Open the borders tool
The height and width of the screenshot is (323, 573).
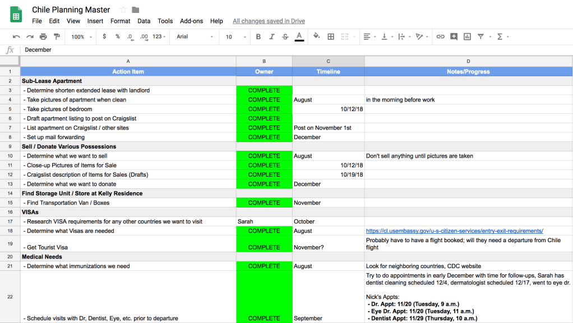331,37
